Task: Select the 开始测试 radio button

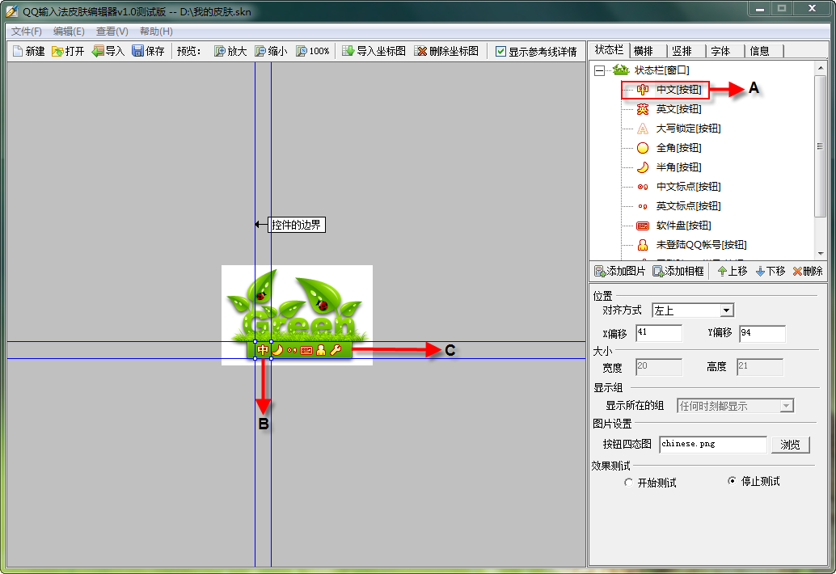Action: [628, 483]
